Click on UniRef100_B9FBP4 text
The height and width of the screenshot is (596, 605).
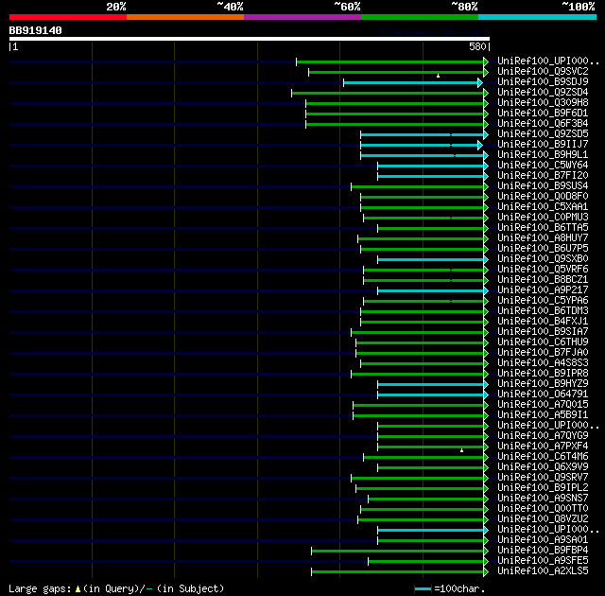pos(543,551)
